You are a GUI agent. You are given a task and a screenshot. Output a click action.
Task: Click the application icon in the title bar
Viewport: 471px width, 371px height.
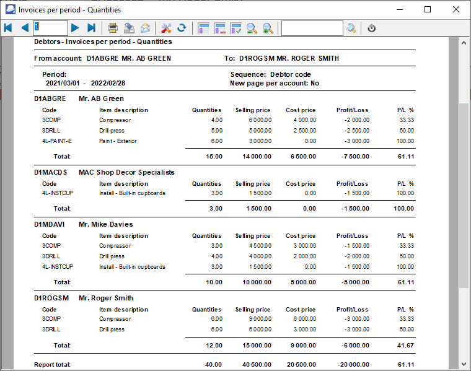point(10,10)
